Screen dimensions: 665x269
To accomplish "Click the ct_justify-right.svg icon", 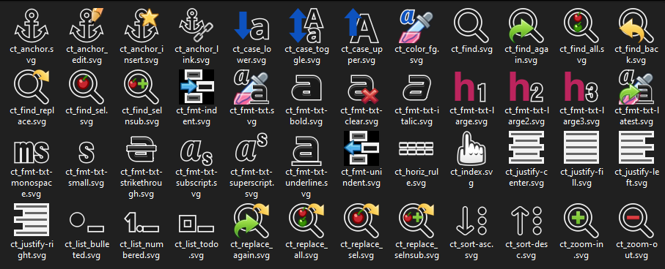I will [x=32, y=220].
